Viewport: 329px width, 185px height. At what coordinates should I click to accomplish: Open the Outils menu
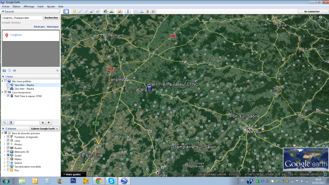[40, 6]
